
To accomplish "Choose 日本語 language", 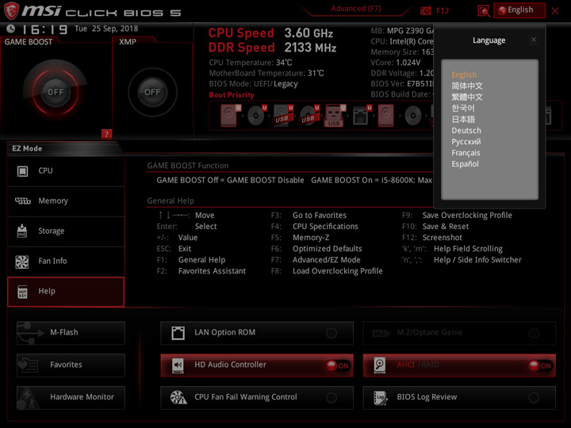I will click(463, 120).
